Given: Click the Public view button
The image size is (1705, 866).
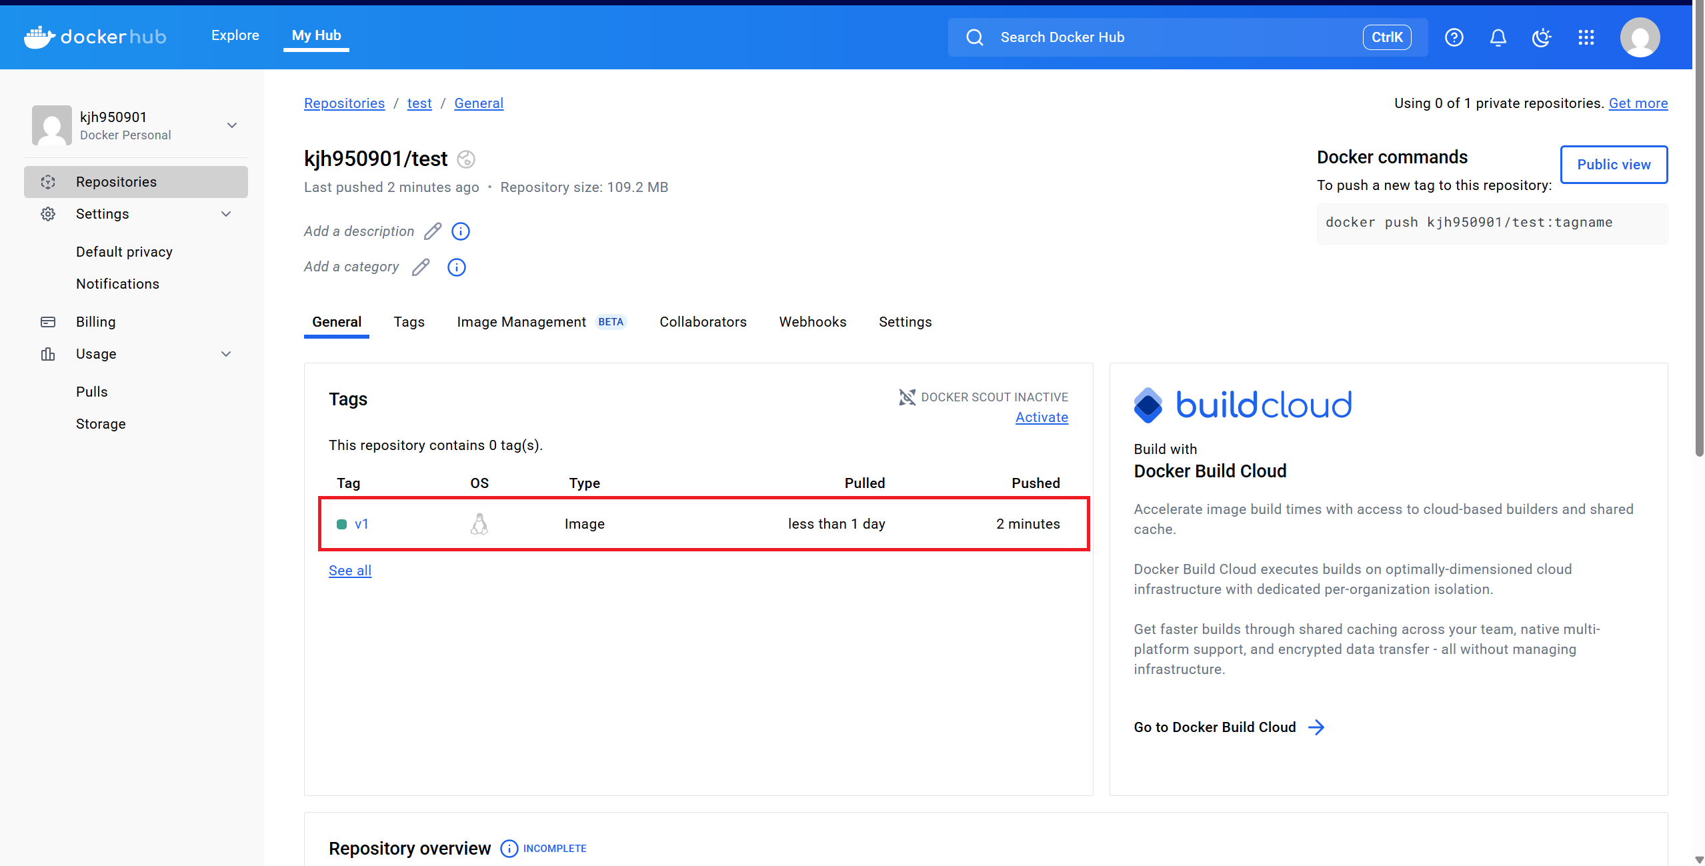Looking at the screenshot, I should pos(1613,165).
